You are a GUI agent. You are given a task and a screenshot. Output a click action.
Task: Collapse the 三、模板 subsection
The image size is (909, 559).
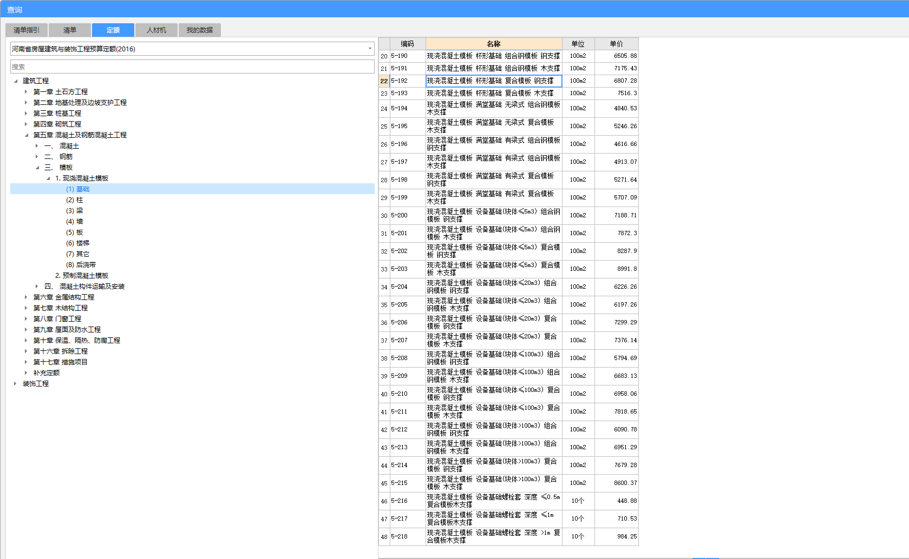click(x=37, y=168)
